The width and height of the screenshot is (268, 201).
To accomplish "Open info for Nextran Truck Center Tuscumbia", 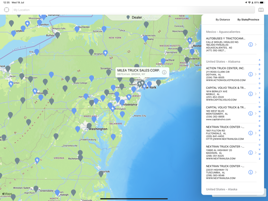I will point(251,172).
